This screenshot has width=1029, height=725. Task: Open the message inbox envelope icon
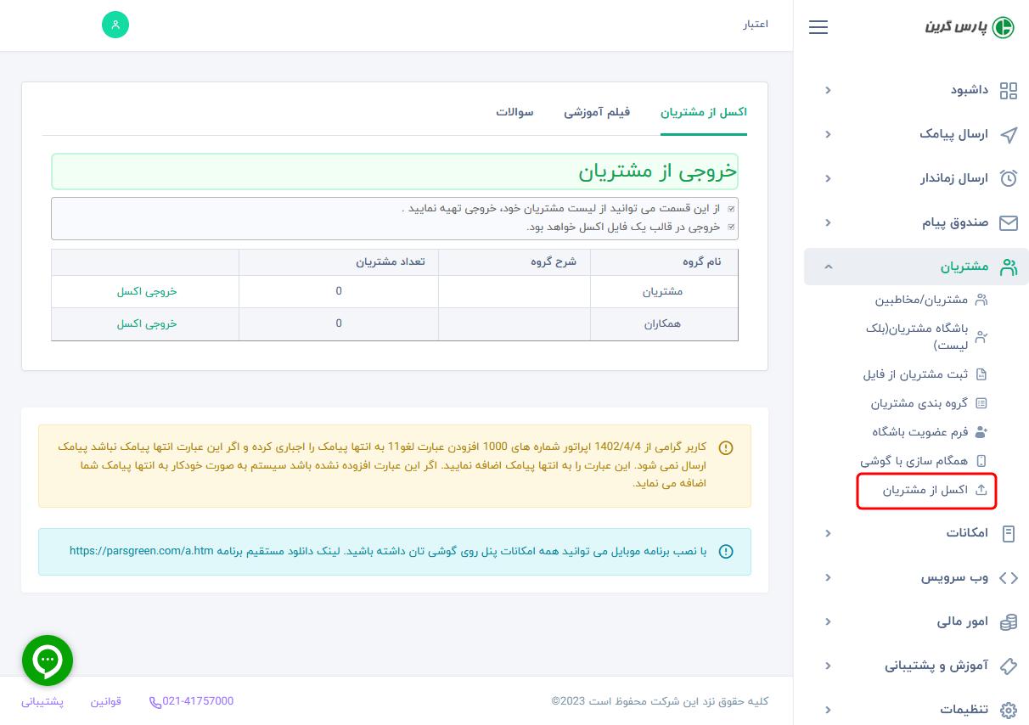(x=1008, y=222)
